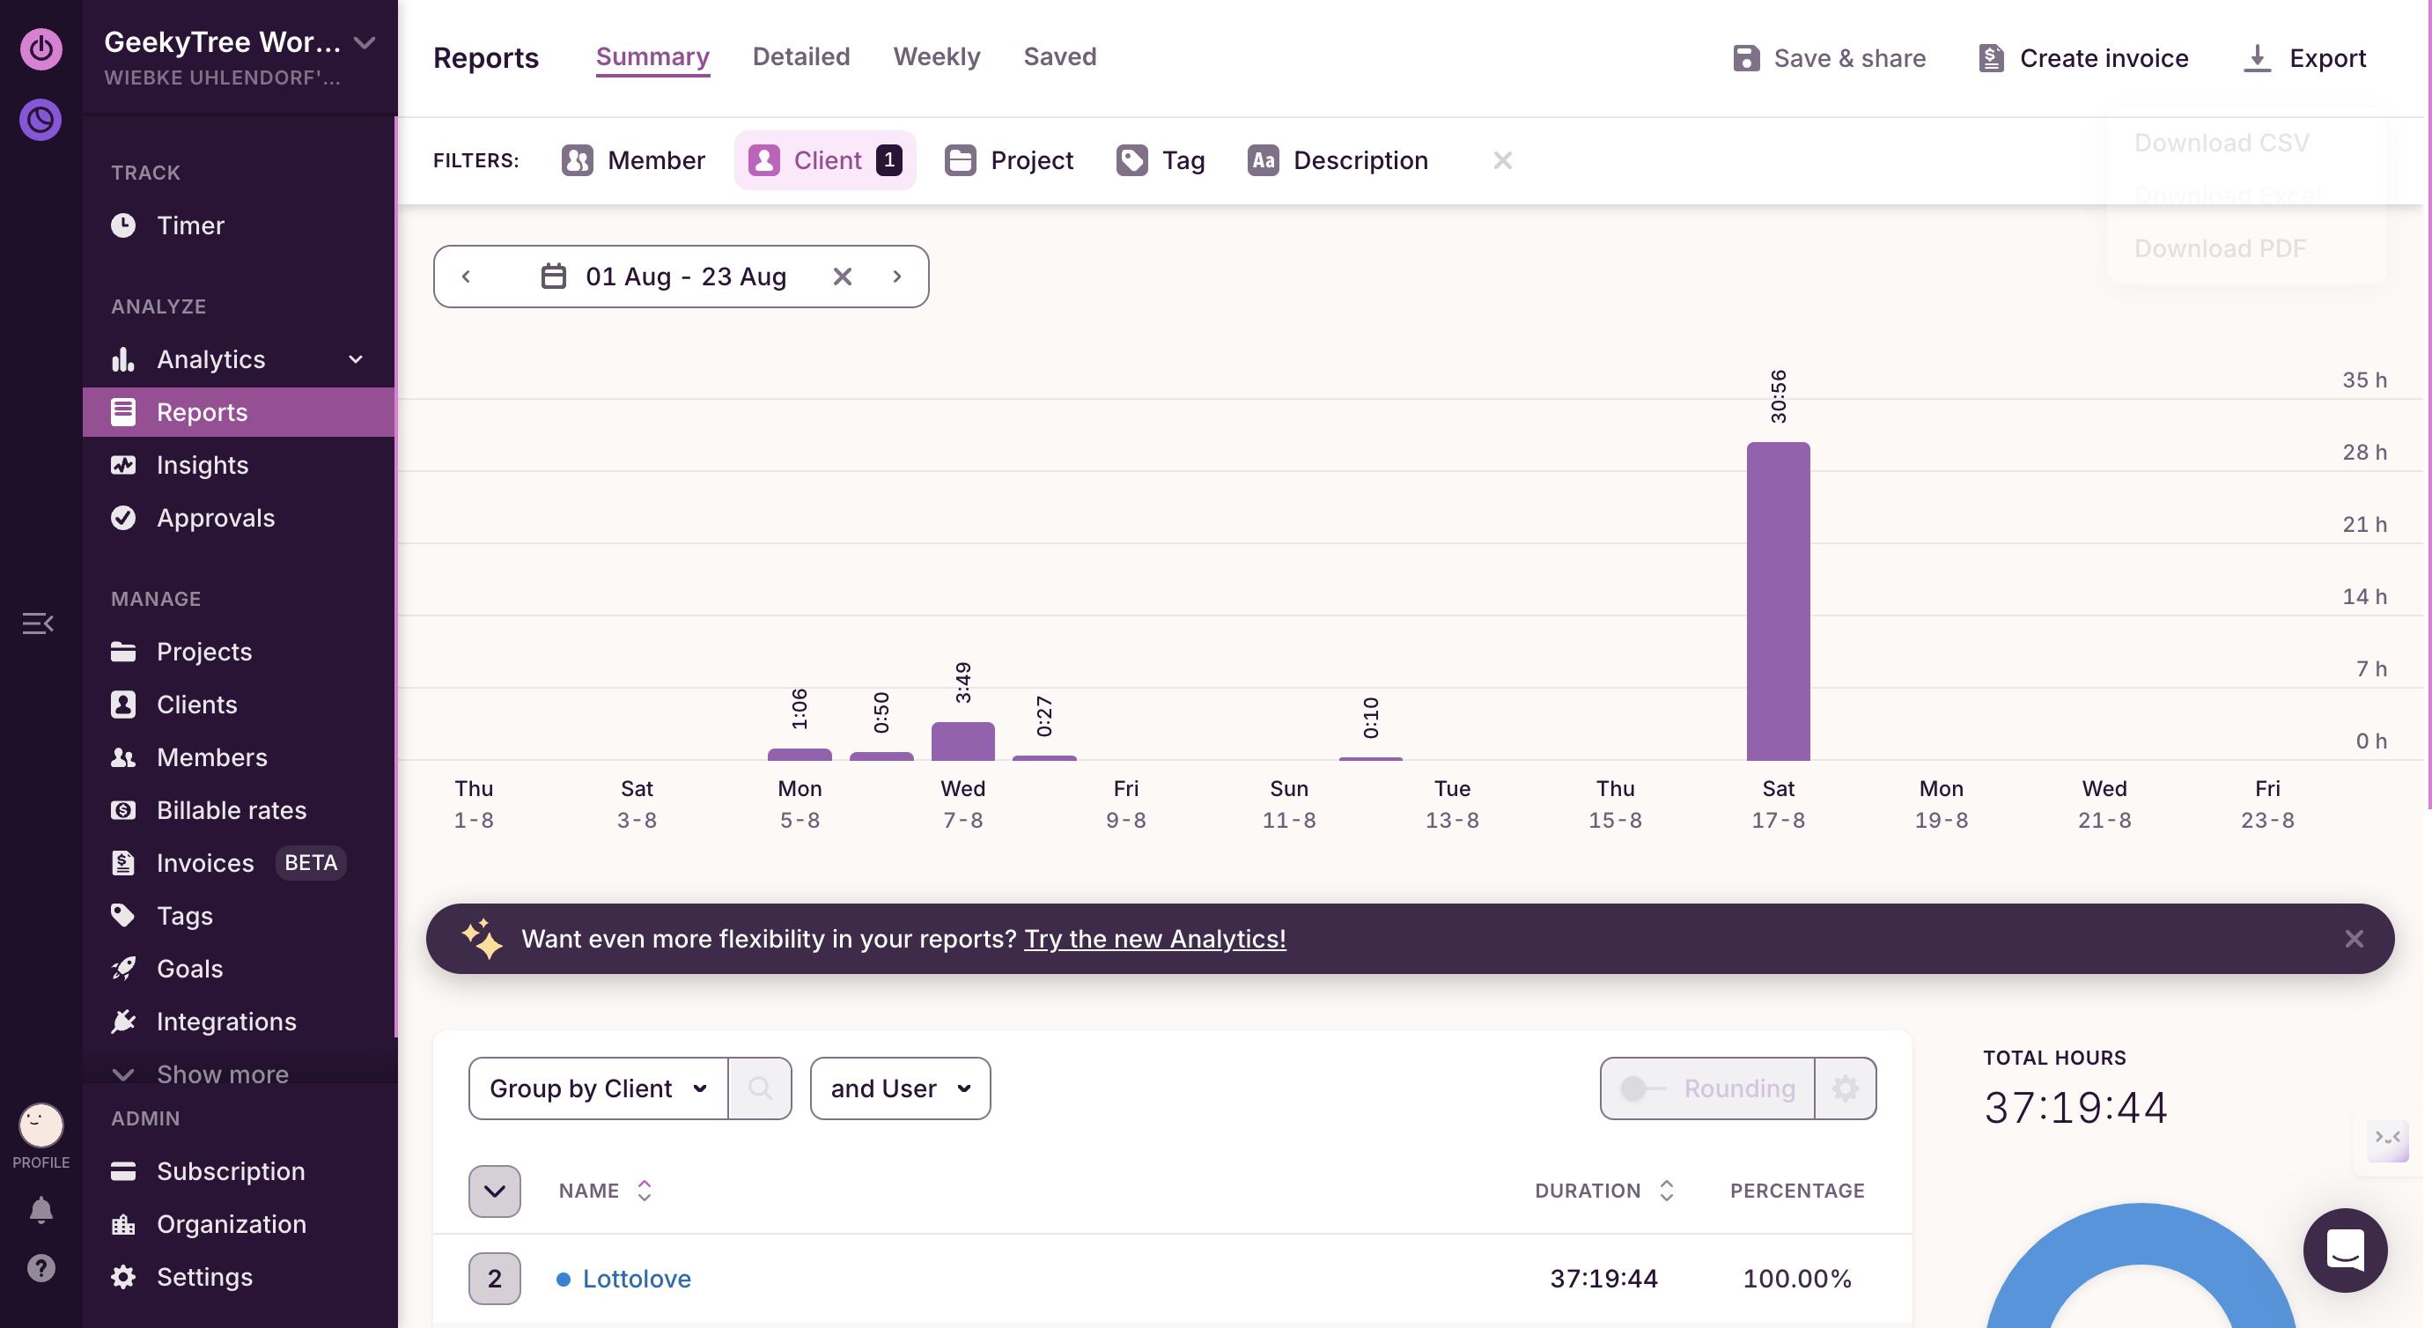The height and width of the screenshot is (1328, 2432).
Task: Click Create invoice button
Action: (x=2082, y=57)
